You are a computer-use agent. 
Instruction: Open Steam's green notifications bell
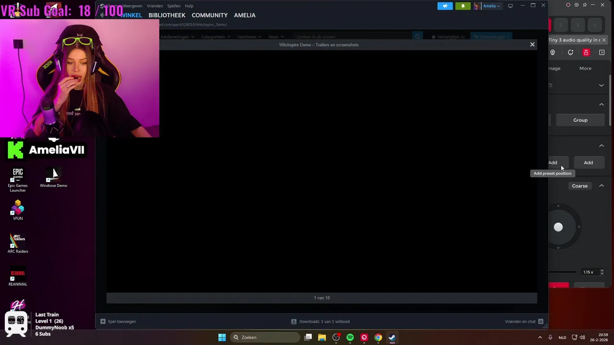pyautogui.click(x=463, y=6)
